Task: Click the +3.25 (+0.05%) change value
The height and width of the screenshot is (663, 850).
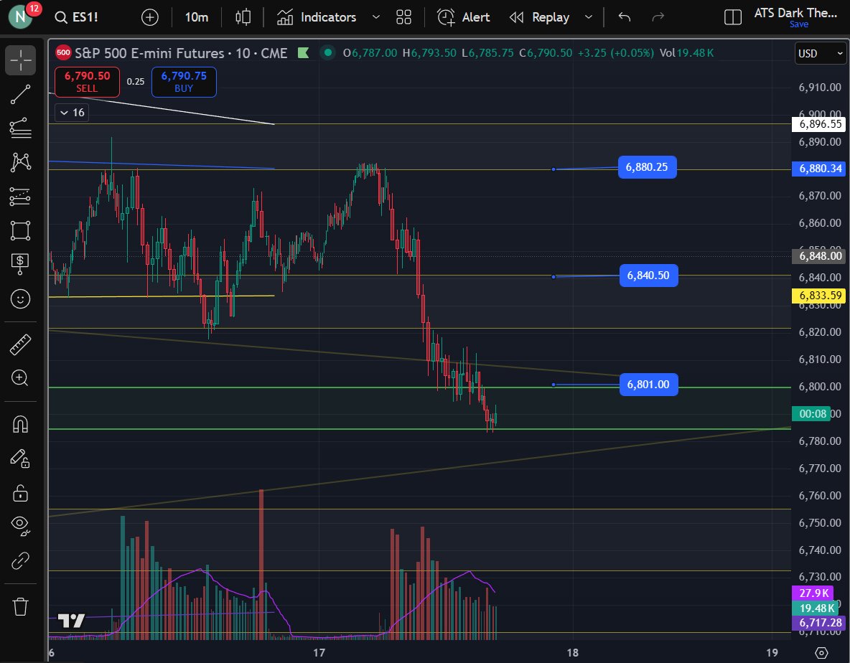Action: click(616, 53)
